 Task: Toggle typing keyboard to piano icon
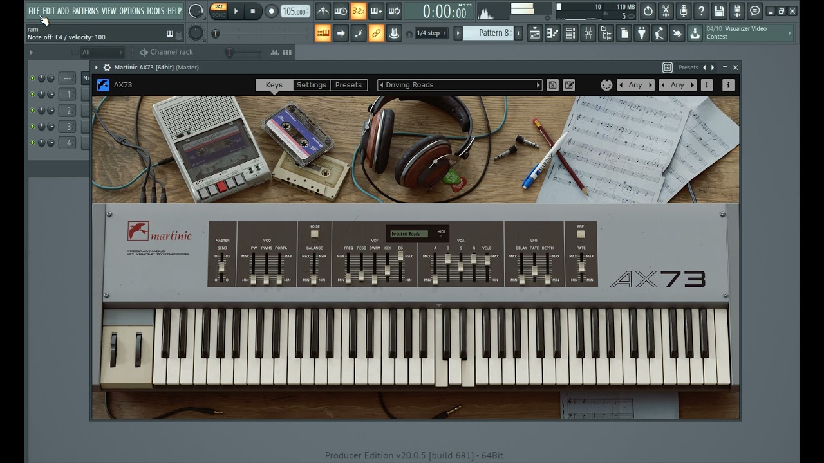[323, 33]
